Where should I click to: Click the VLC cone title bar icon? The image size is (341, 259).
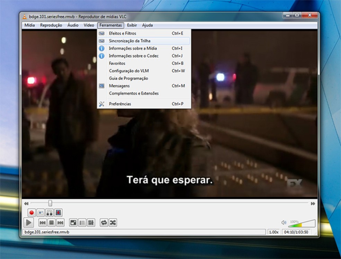pos(25,17)
